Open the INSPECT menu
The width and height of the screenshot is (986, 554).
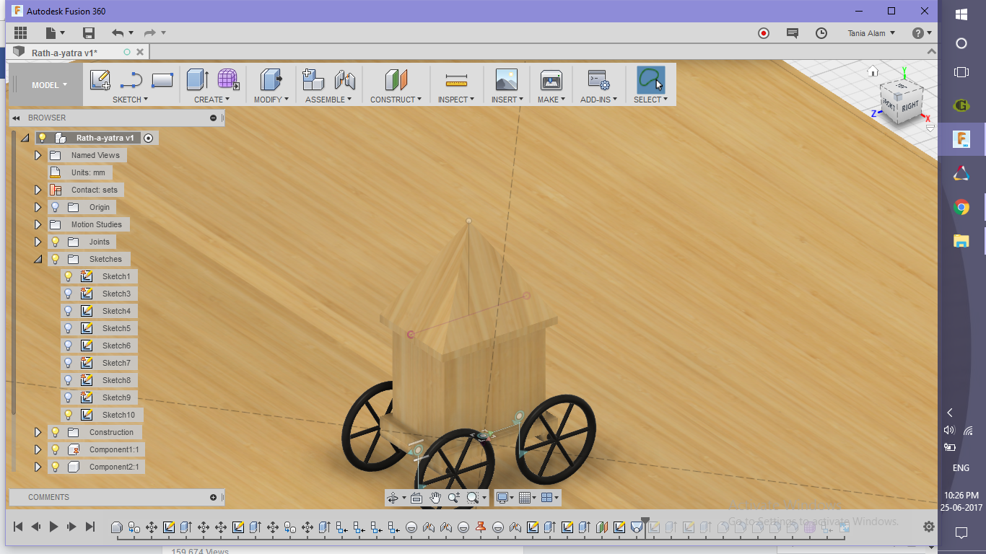456,100
